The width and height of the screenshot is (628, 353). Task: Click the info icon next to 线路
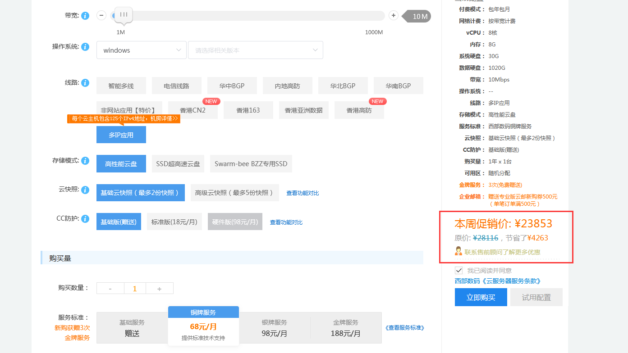pyautogui.click(x=85, y=83)
